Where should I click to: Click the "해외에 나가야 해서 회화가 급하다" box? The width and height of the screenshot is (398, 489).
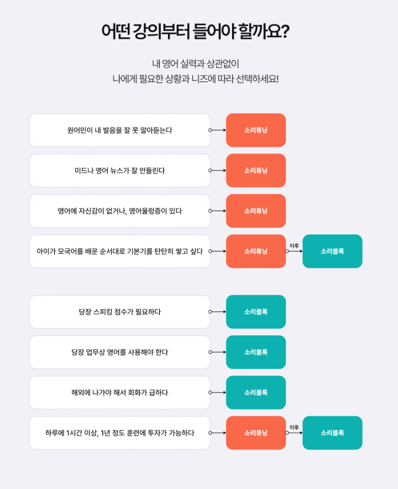click(x=120, y=393)
